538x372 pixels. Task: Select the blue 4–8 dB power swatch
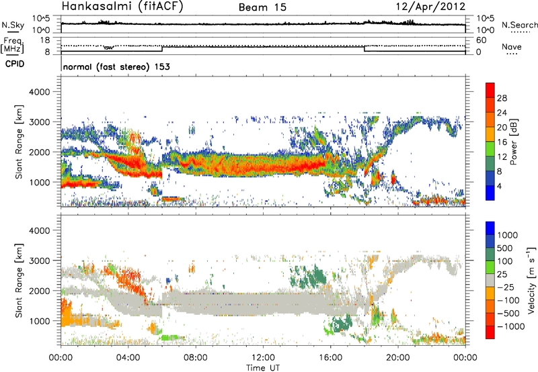[x=490, y=178]
